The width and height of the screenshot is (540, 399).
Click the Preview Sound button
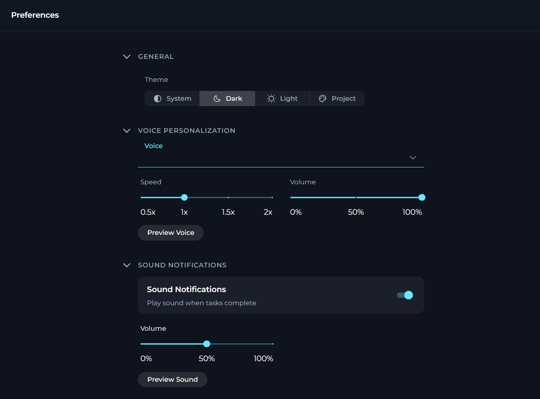click(x=172, y=379)
